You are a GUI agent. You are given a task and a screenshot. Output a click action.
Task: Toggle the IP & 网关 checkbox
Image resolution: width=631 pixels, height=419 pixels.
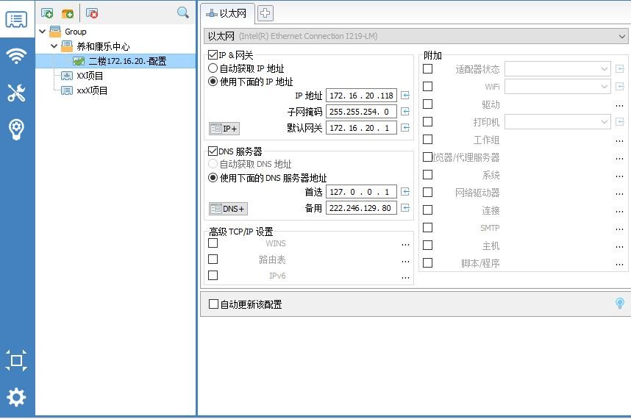click(x=213, y=55)
